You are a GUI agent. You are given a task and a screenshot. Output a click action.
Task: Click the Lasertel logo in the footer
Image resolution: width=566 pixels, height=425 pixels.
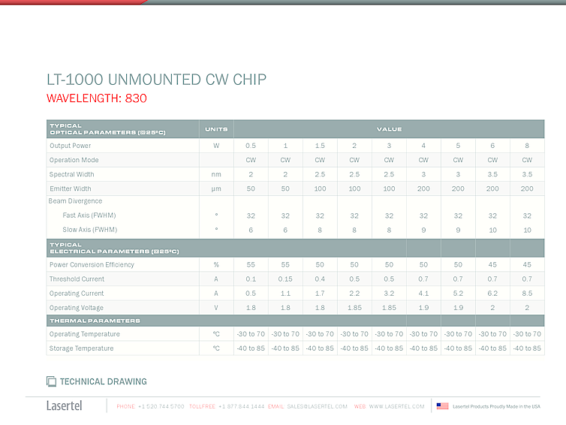(x=65, y=406)
